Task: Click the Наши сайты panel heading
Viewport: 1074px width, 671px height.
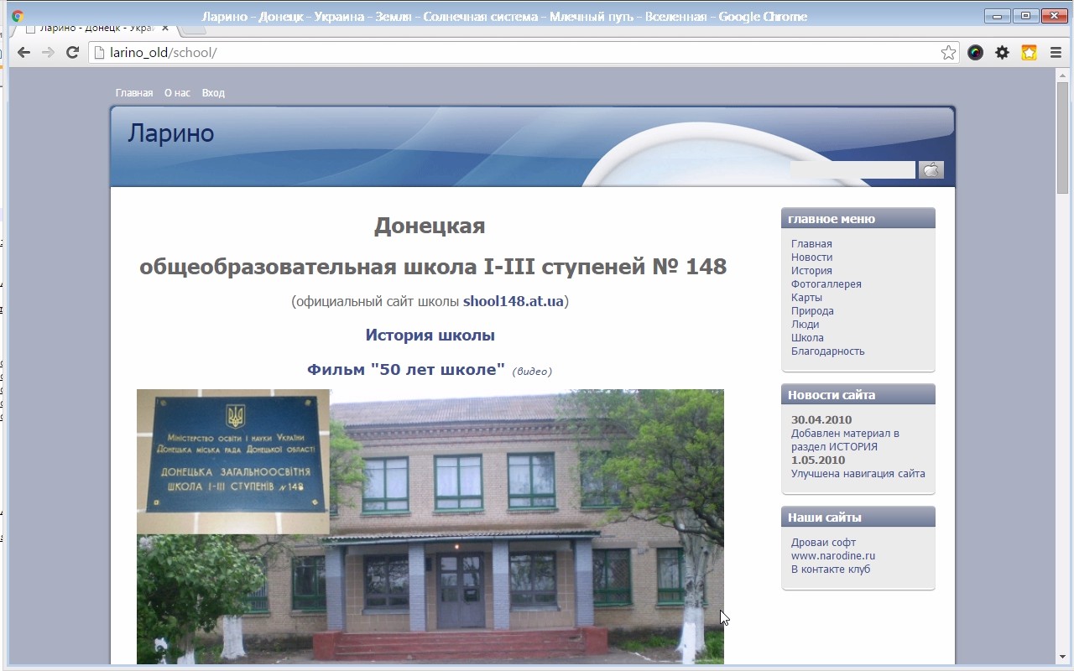Action: pos(858,517)
